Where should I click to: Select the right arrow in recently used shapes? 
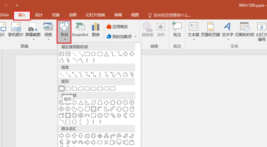click(125, 54)
